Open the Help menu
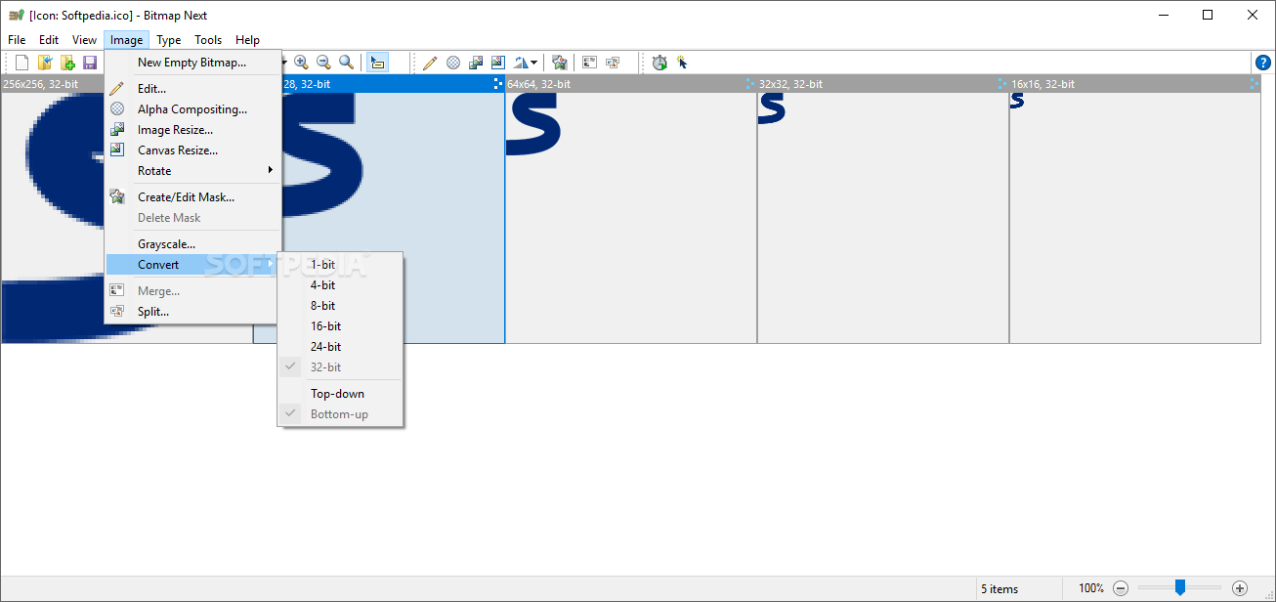 pyautogui.click(x=248, y=40)
